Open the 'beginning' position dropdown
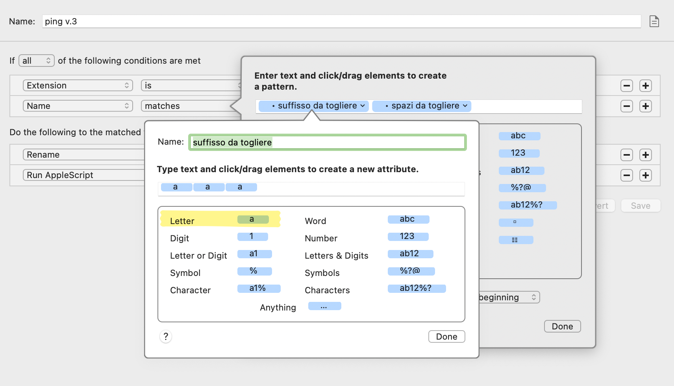 coord(509,298)
